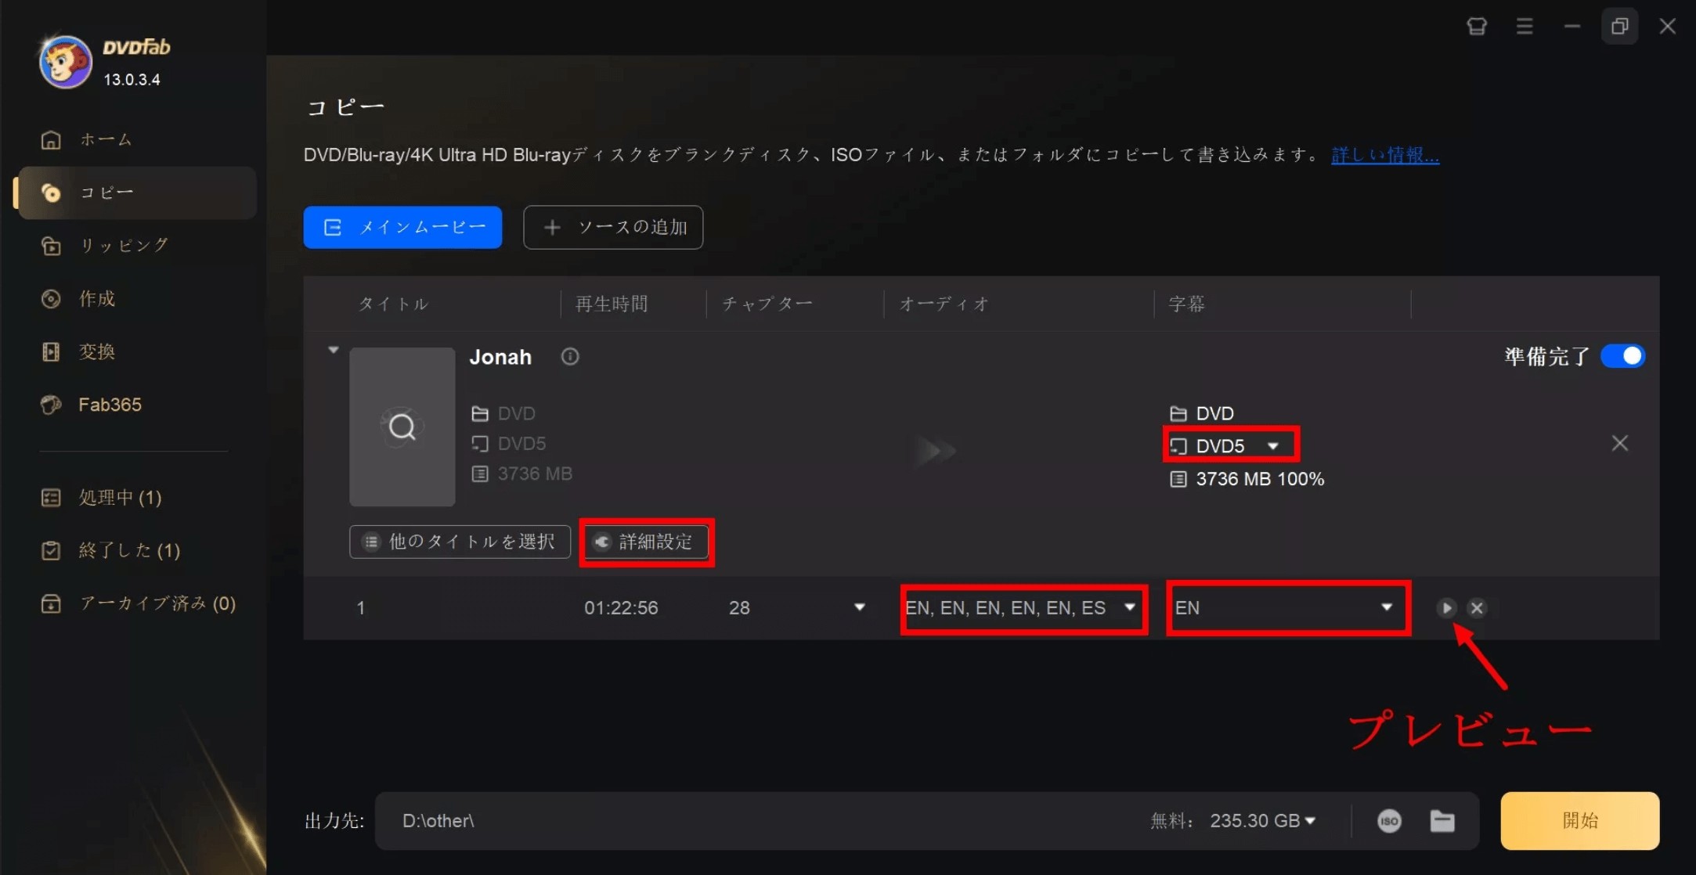Open the subtitle EN dropdown
Image resolution: width=1696 pixels, height=875 pixels.
[x=1287, y=608]
